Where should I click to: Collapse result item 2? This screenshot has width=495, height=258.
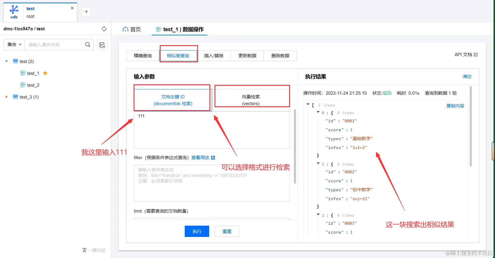tap(318, 215)
